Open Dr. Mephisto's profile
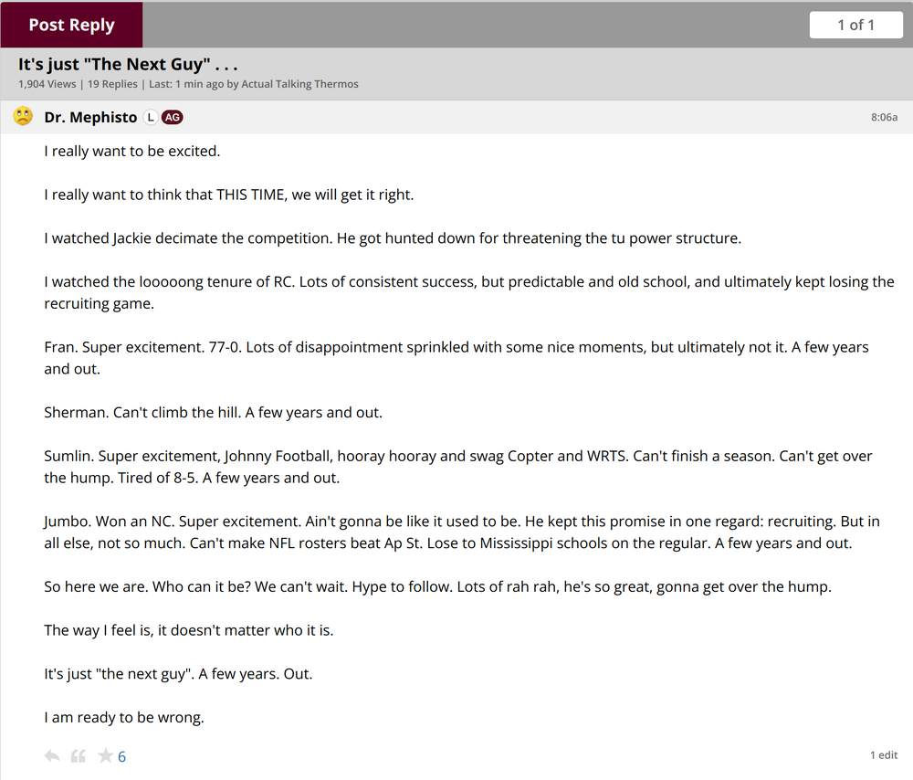 click(x=90, y=117)
